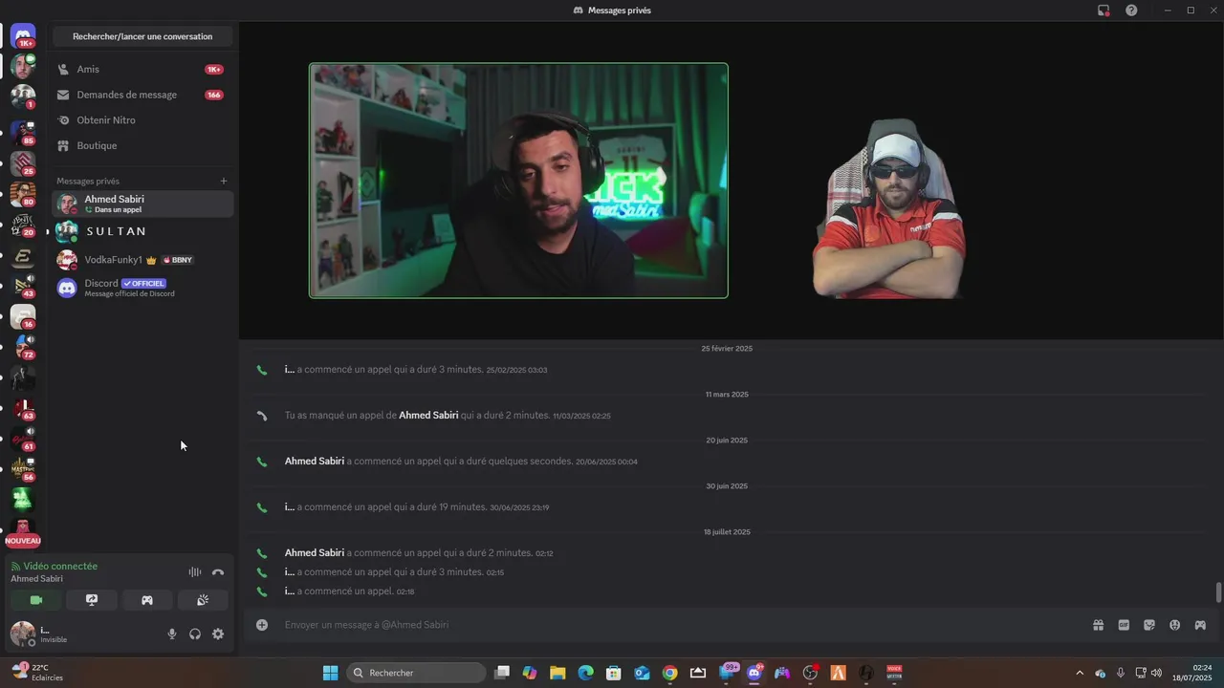
Task: Open the Boutique page
Action: [x=142, y=145]
